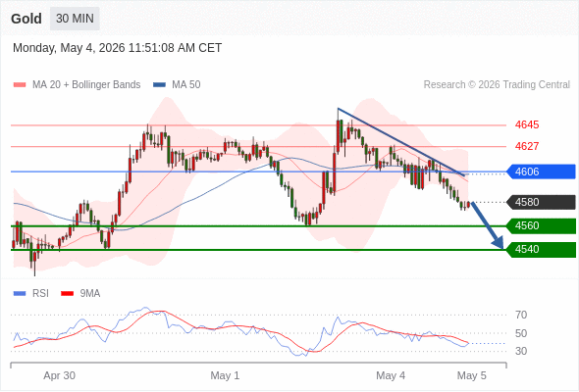This screenshot has width=579, height=392.
Task: Click the Apr 30 date axis label
Action: click(60, 375)
